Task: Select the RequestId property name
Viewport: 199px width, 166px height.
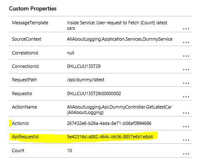Action: pos(22,93)
